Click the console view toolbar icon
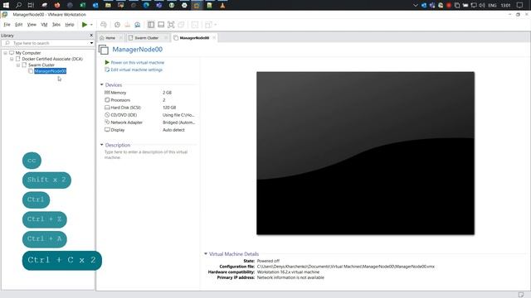This screenshot has width=531, height=298. pos(195,25)
